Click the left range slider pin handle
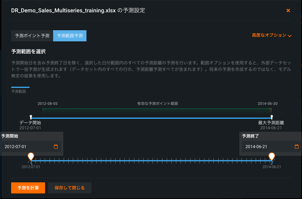Screen dimensions: 302x199 coord(31,156)
